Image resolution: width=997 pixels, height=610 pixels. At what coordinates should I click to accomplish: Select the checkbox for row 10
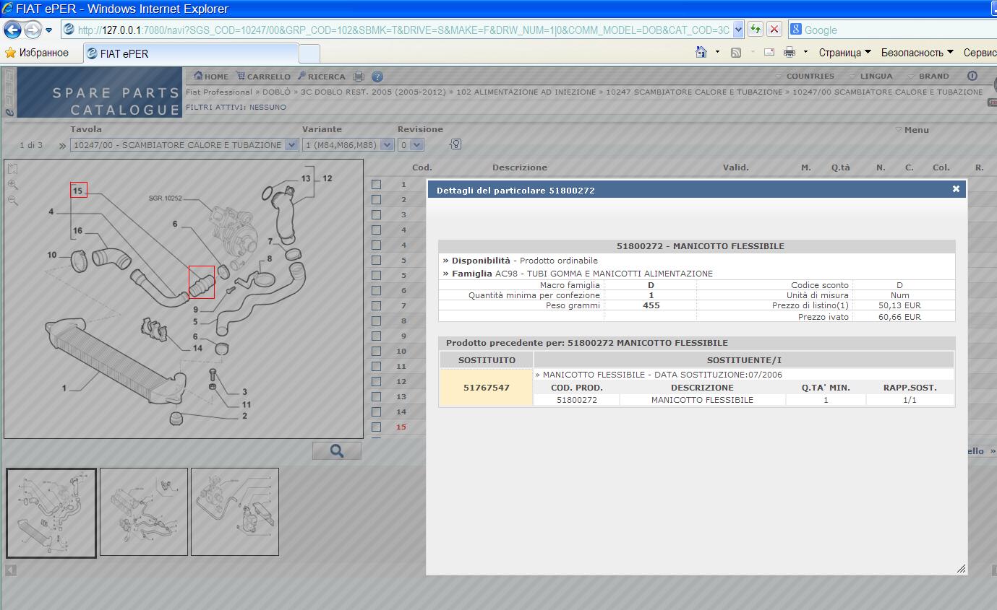coord(376,351)
